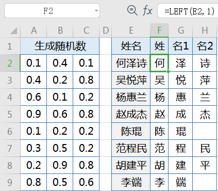This screenshot has height=191, width=218.
Task: Select the cell containing 李端
Action: point(131,182)
